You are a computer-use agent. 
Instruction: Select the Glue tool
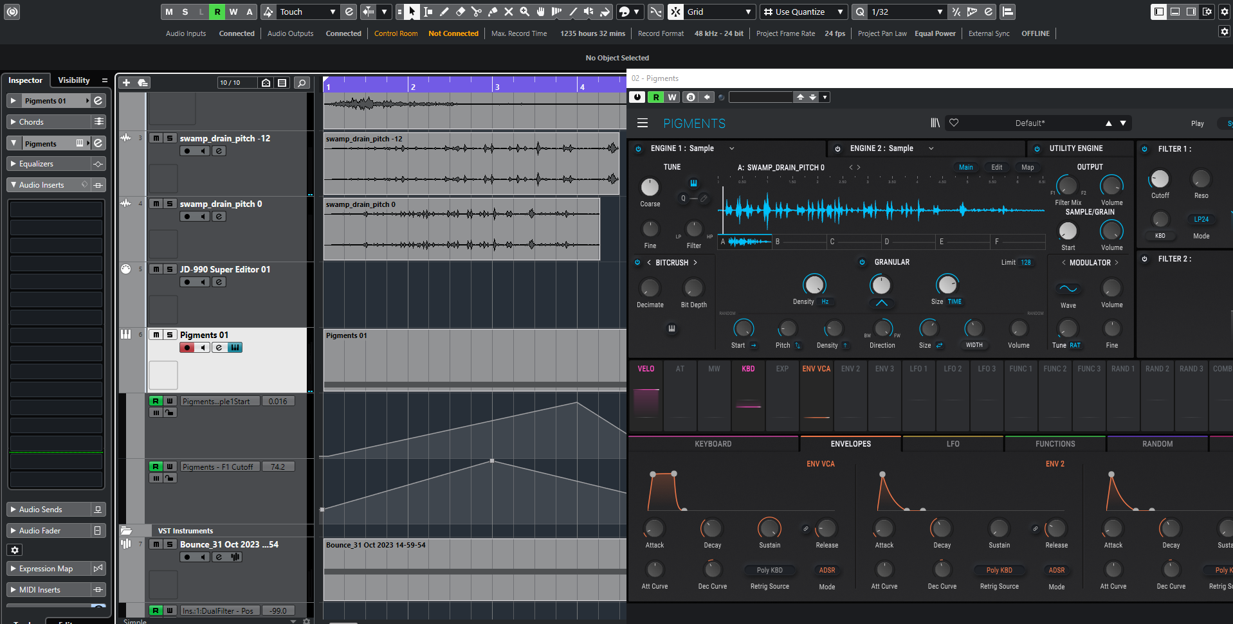(x=493, y=12)
